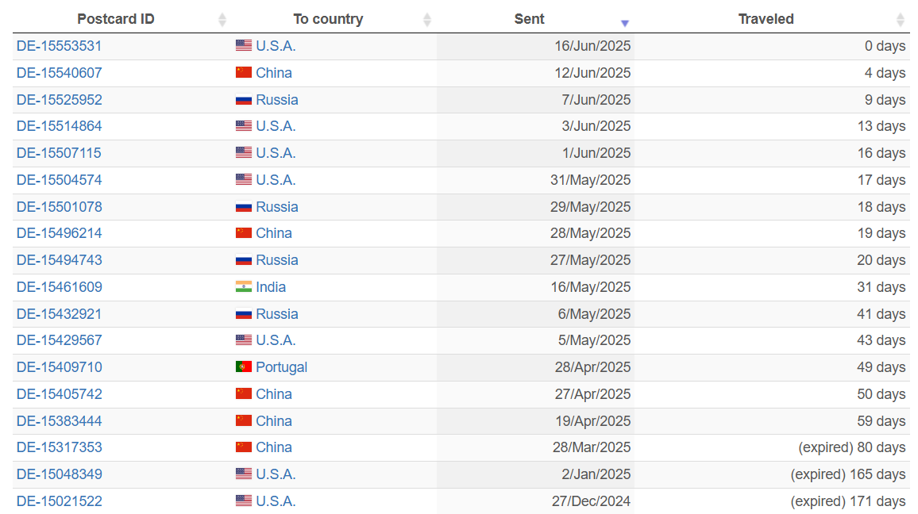Click the China flag next to DE-15540607
Viewport: 918px width, 514px height.
[244, 72]
